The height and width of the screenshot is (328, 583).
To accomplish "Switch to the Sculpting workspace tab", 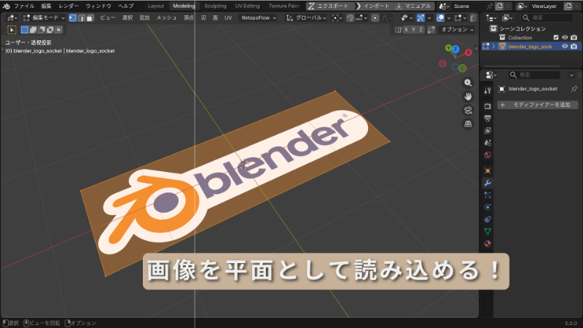I will click(x=215, y=6).
